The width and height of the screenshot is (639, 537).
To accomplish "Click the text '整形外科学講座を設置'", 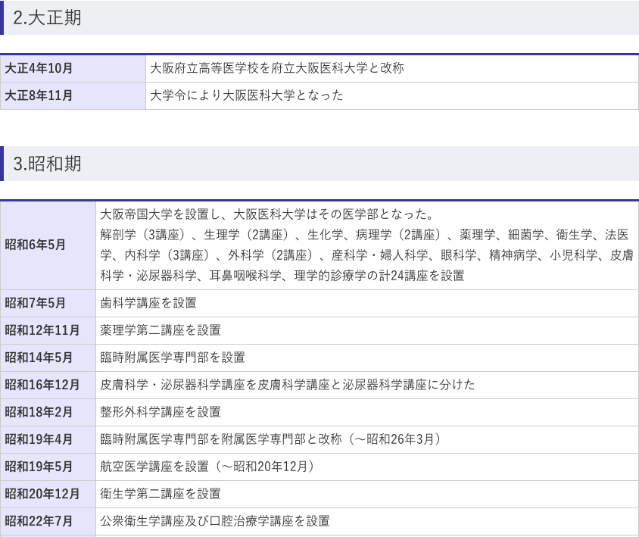I will tap(161, 413).
